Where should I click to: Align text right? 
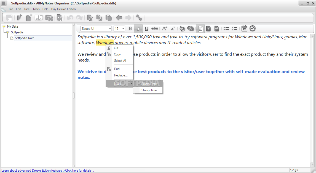coord(217,29)
